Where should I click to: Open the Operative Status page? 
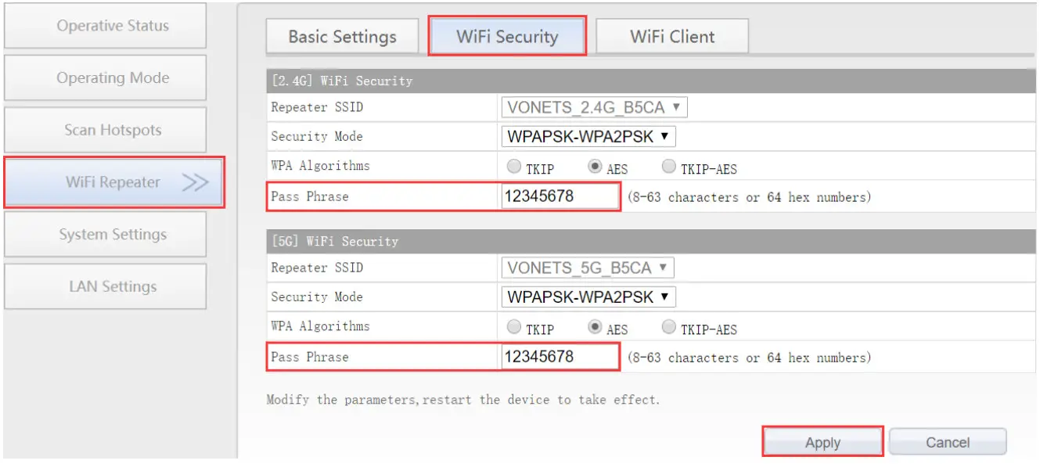click(106, 26)
